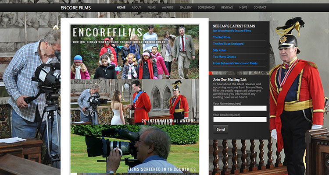329x175 pixels.
Task: Click the Writing, Cinematography and Production subtitle
Action: tap(119, 42)
